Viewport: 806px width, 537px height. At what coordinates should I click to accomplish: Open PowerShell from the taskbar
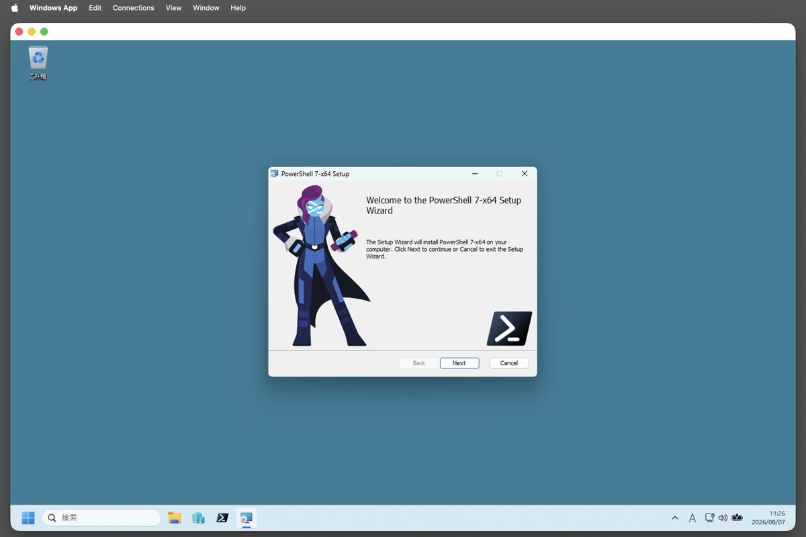pyautogui.click(x=222, y=518)
